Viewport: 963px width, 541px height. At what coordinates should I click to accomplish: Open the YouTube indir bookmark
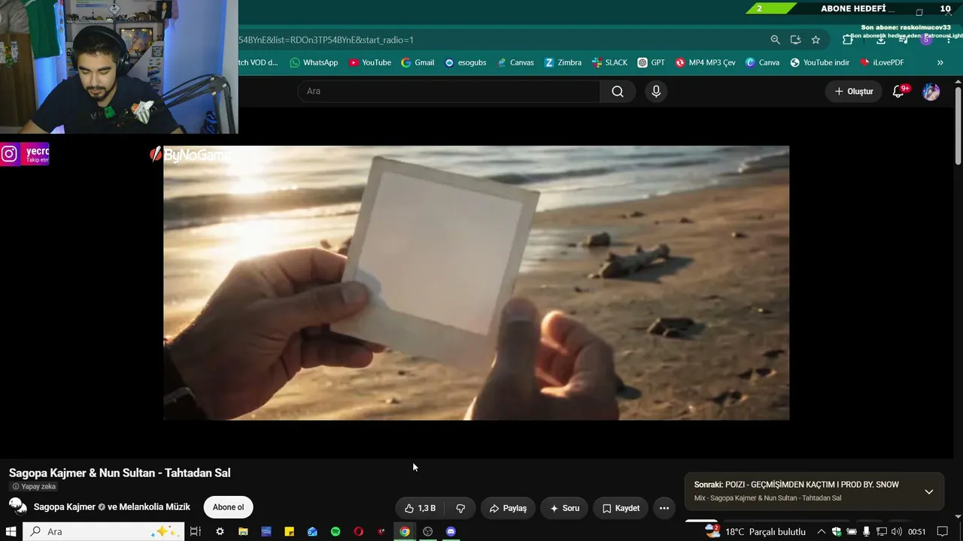click(819, 62)
